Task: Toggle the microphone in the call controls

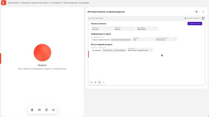Action: tap(32, 110)
